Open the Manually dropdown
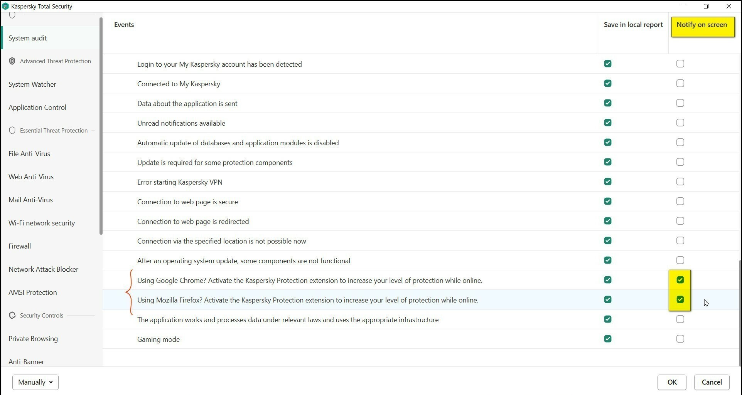Screen dimensions: 742x395 click(x=35, y=382)
